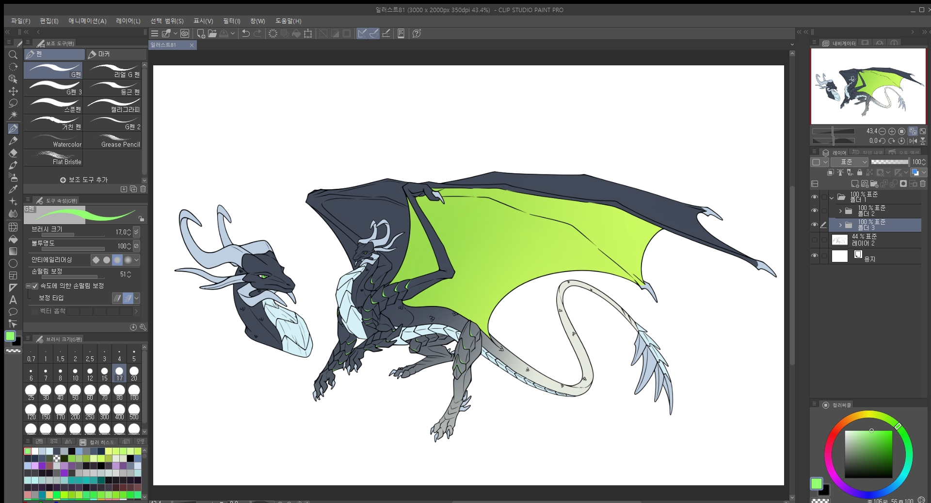Collapse the 폴더 1 layer folder

pos(832,198)
